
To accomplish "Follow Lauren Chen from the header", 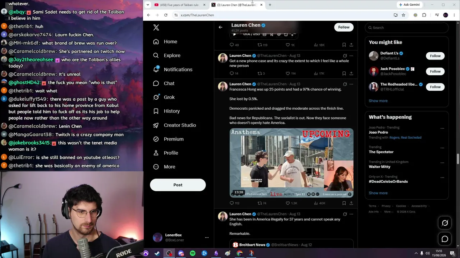I will click(344, 27).
